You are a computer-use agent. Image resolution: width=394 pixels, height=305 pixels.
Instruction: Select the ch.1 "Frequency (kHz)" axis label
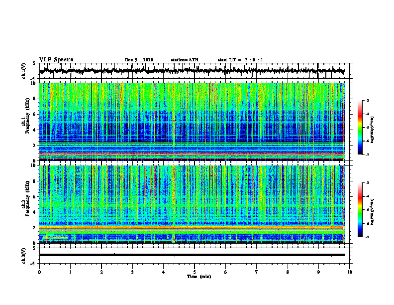[27, 116]
